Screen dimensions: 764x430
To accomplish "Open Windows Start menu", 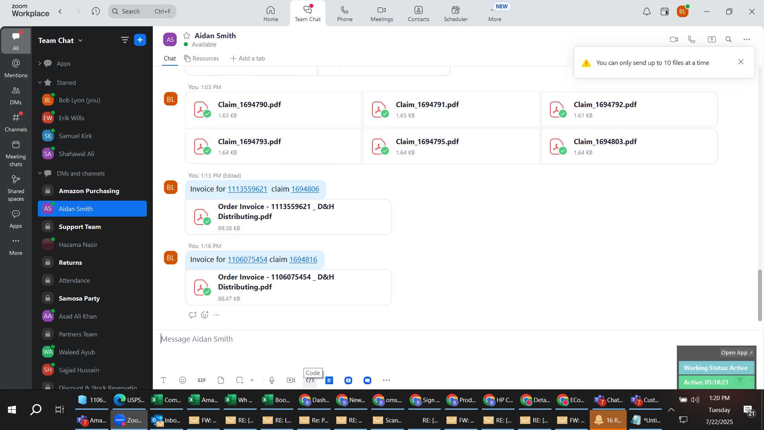I will pyautogui.click(x=12, y=410).
